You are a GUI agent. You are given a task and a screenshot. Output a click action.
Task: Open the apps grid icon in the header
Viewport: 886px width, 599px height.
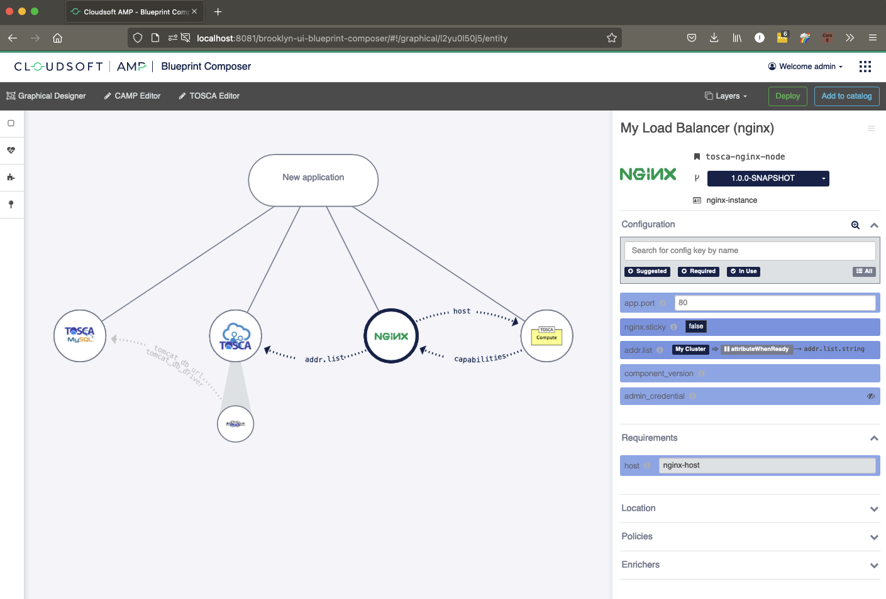coord(865,67)
